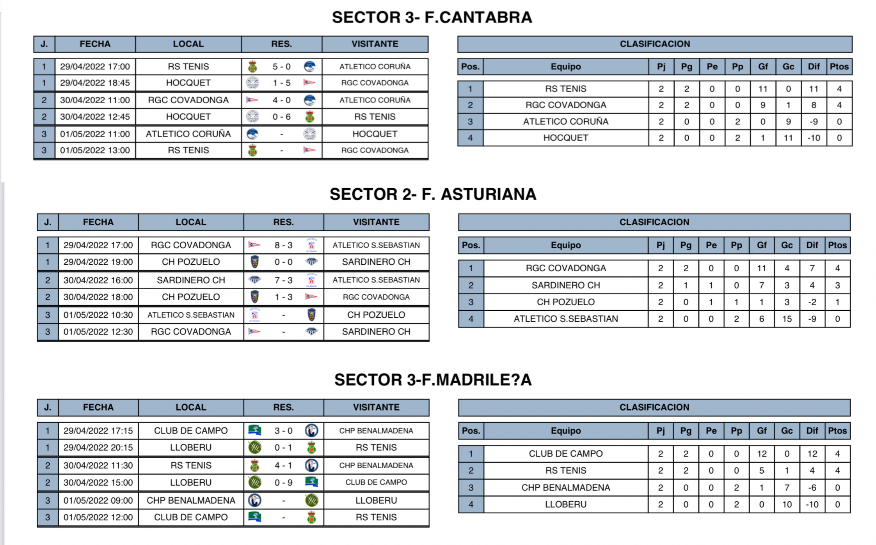
Task: Click Atletico S.Sebastian crest in 01/05/2022 10:30 row
Action: (254, 315)
